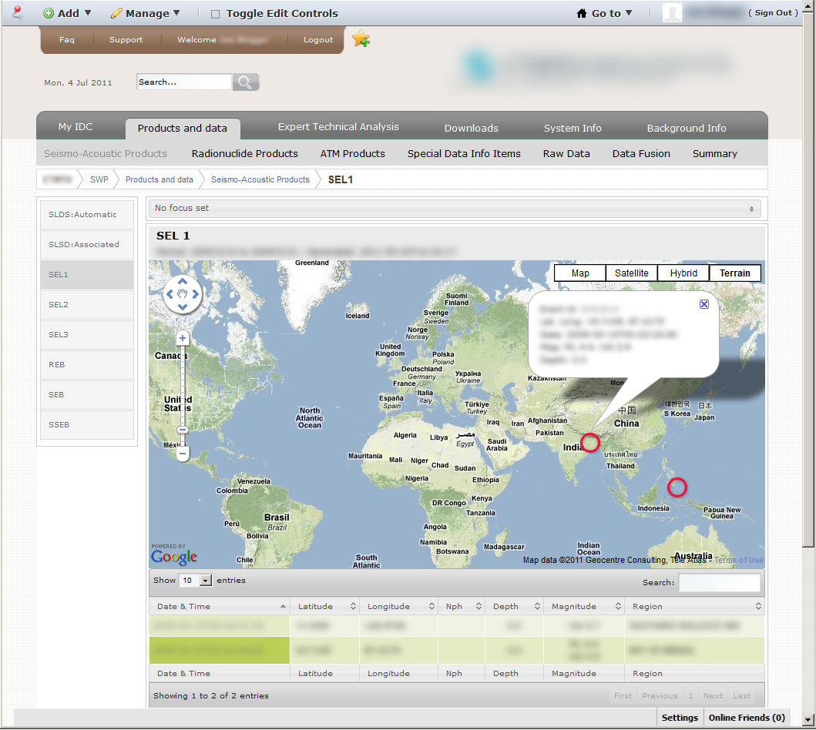Sort table by Region header arrows
The height and width of the screenshot is (730, 816).
point(758,606)
